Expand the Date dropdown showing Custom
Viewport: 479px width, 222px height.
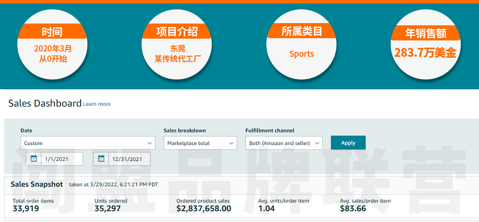[x=87, y=143]
